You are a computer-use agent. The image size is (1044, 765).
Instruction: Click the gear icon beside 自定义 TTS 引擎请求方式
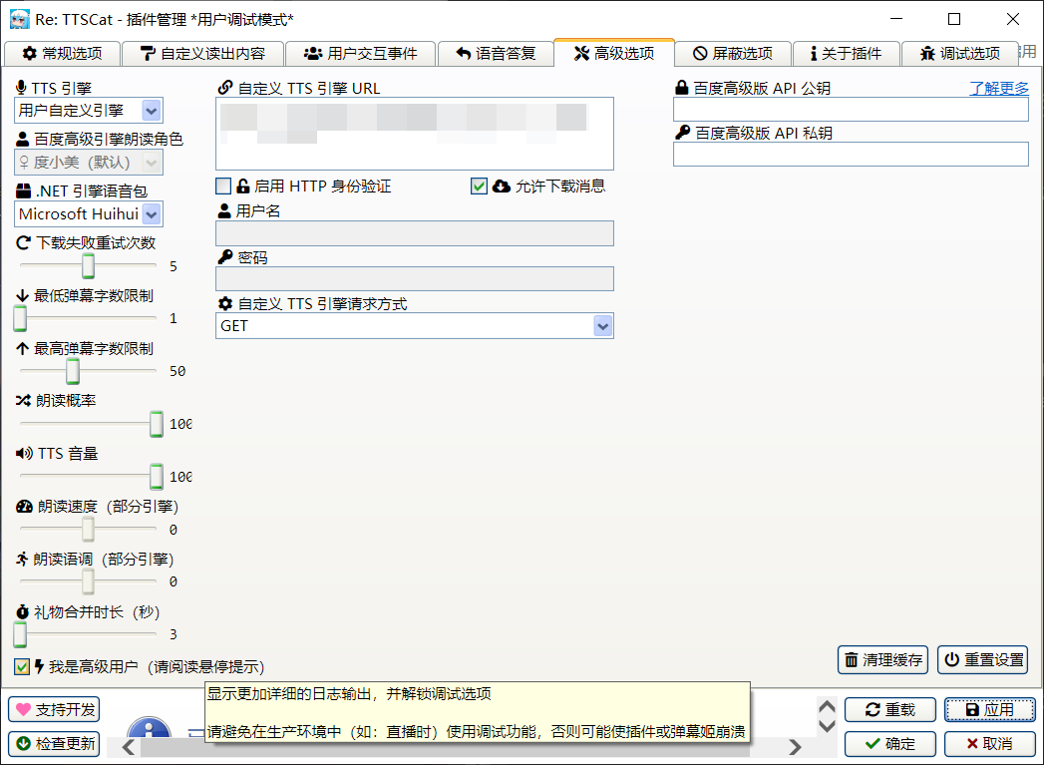pos(225,303)
